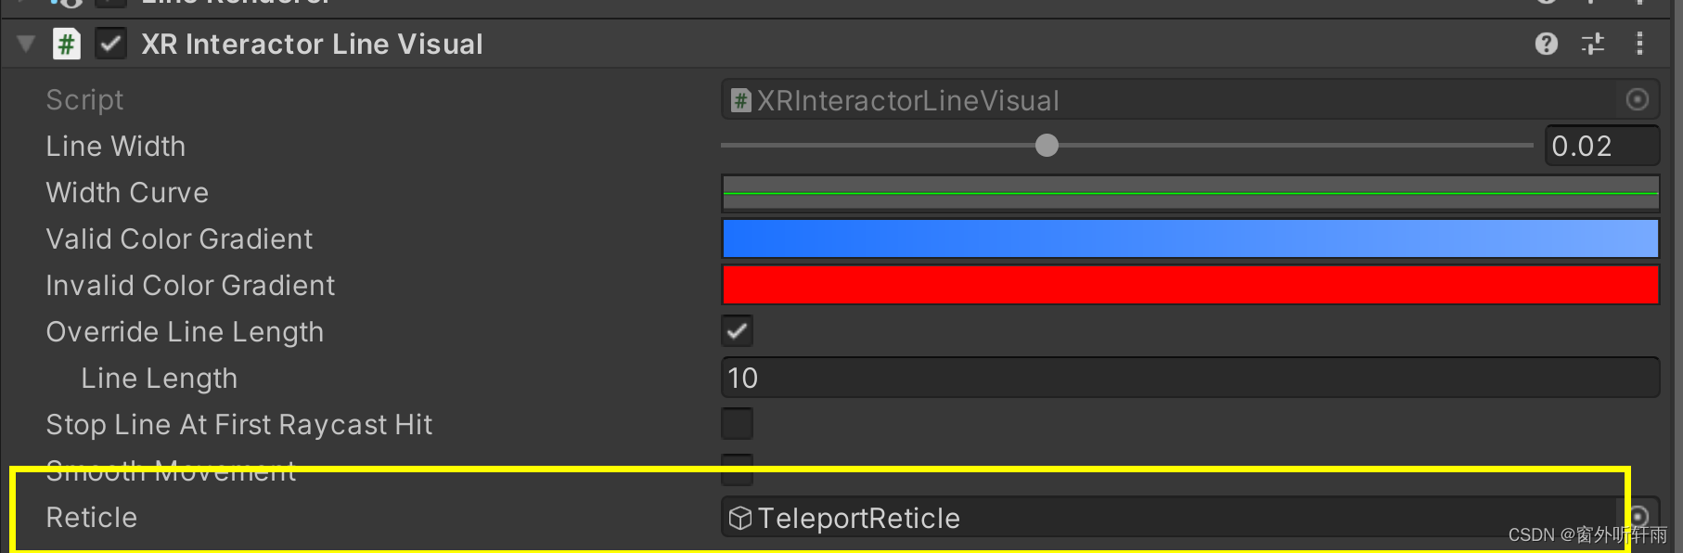Click the Line Width slider handle
Image resolution: width=1683 pixels, height=553 pixels.
coord(1047,146)
